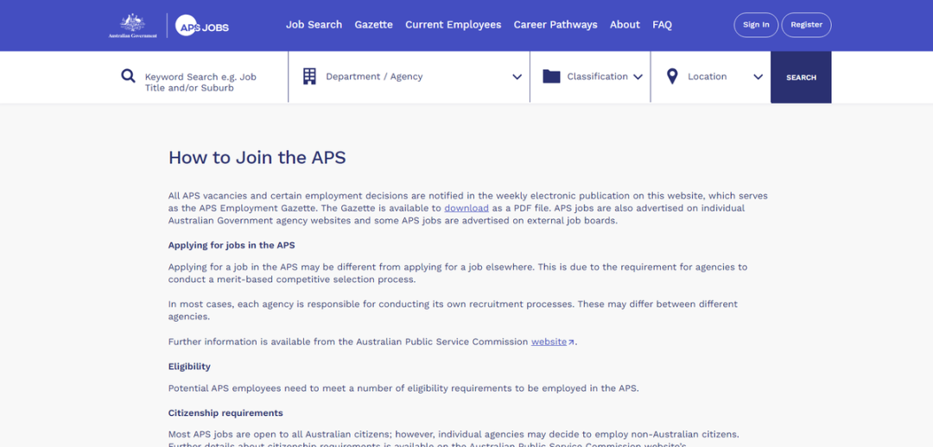The width and height of the screenshot is (933, 447).
Task: Expand the Classification dropdown chevron
Action: [638, 77]
